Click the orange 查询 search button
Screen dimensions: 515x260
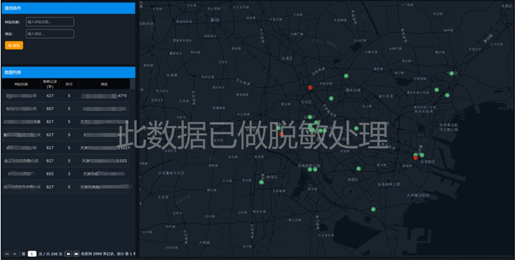14,45
